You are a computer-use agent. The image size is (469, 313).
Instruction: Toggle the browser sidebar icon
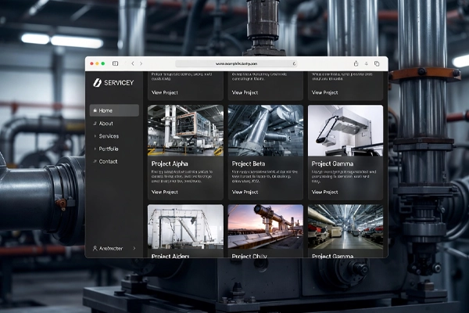116,63
